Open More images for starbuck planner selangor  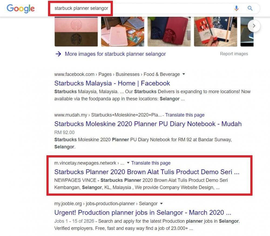coord(115,54)
